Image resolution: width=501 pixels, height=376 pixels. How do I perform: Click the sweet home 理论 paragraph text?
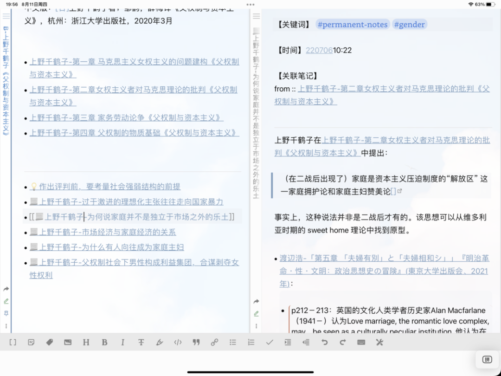point(380,223)
